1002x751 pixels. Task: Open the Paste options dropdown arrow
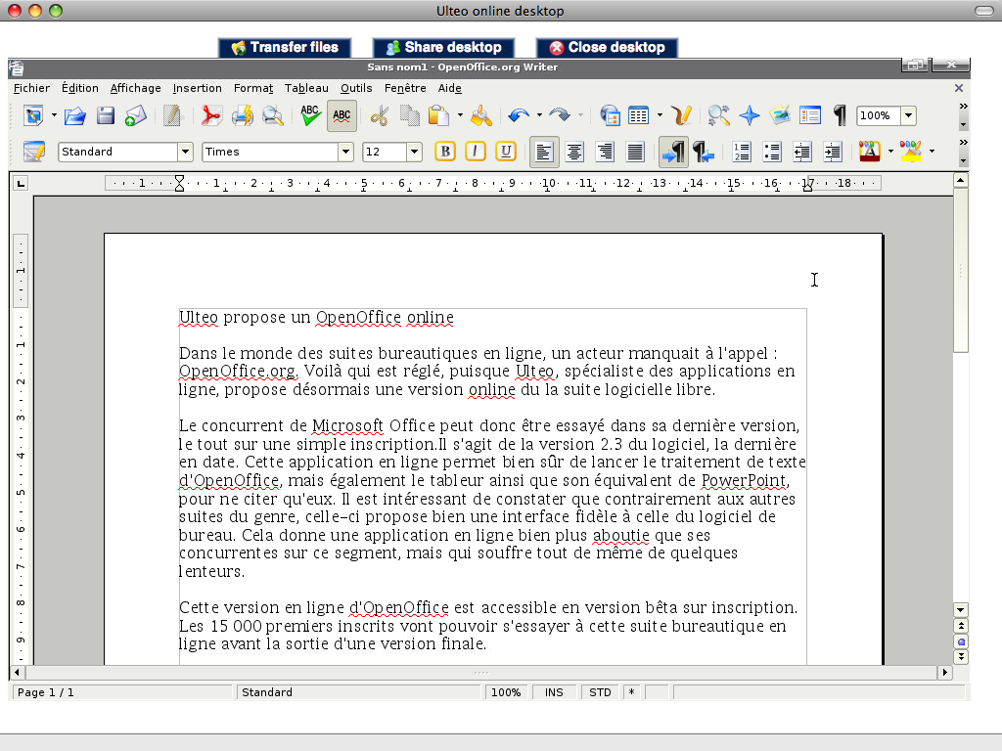[460, 115]
